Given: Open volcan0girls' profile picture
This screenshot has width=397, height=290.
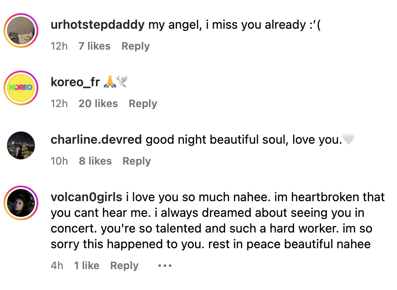Looking at the screenshot, I should 21,203.
